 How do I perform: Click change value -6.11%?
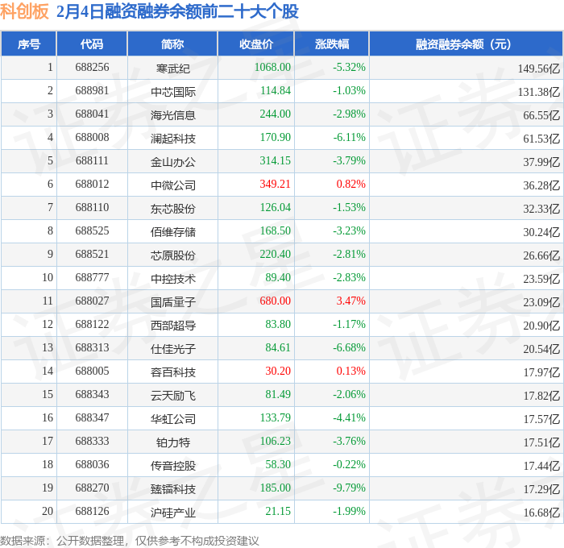349,138
